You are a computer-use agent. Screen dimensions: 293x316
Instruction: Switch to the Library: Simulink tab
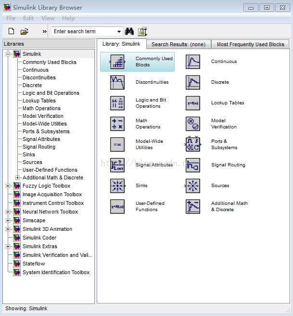point(121,44)
